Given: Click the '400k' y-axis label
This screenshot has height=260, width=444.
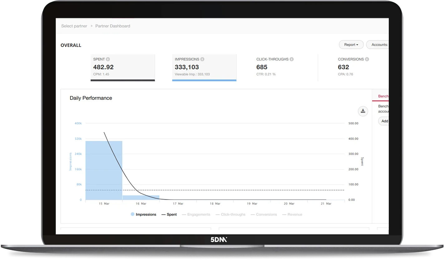Looking at the screenshot, I should tap(78, 123).
